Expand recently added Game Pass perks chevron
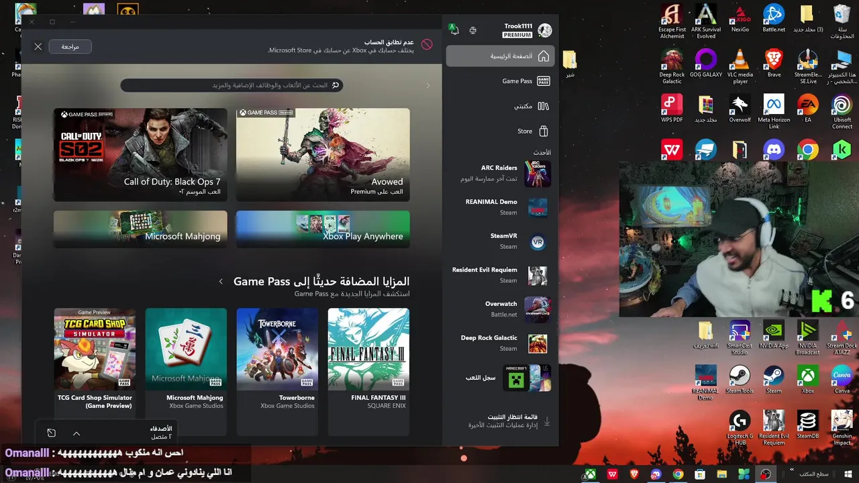 tap(221, 282)
